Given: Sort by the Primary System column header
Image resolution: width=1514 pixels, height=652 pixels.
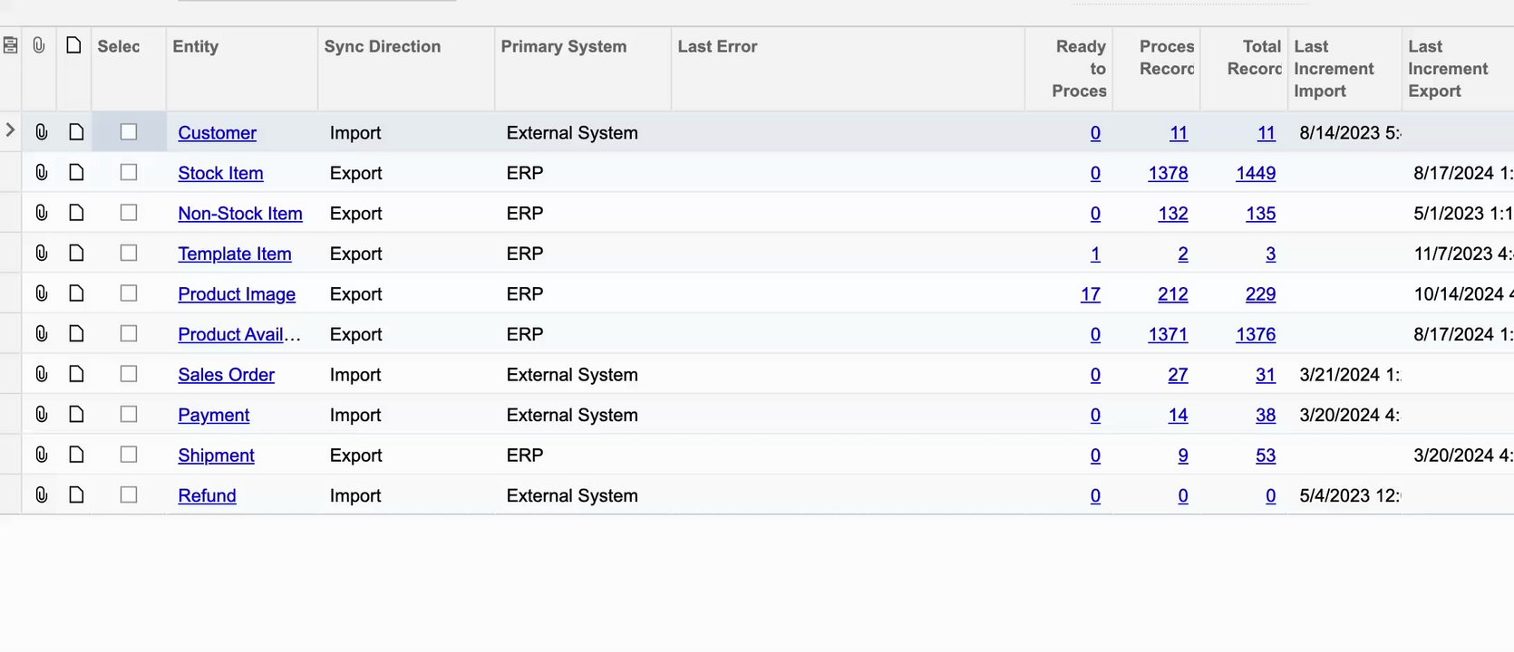Looking at the screenshot, I should click(563, 46).
